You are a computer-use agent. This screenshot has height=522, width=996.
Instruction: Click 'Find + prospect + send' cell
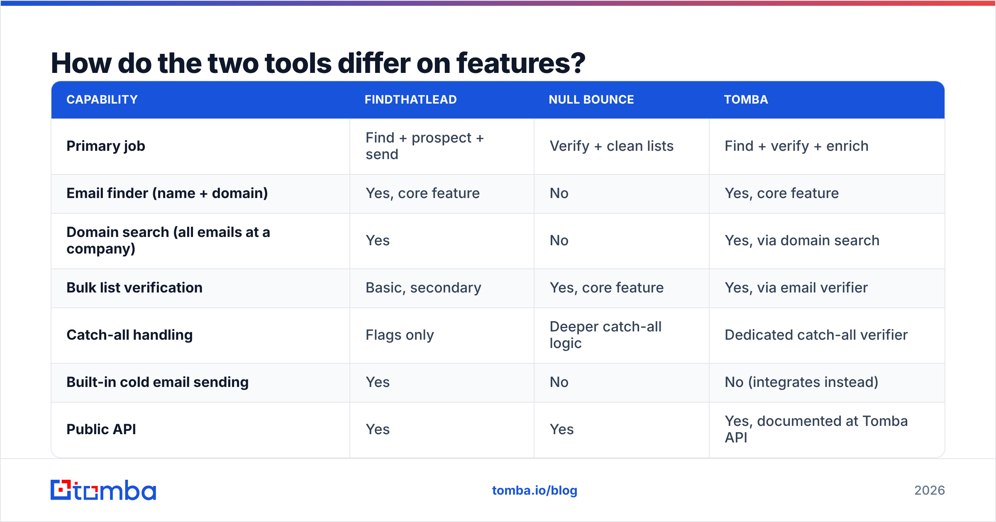click(425, 146)
